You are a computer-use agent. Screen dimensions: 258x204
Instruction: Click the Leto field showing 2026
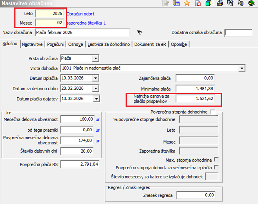point(49,14)
